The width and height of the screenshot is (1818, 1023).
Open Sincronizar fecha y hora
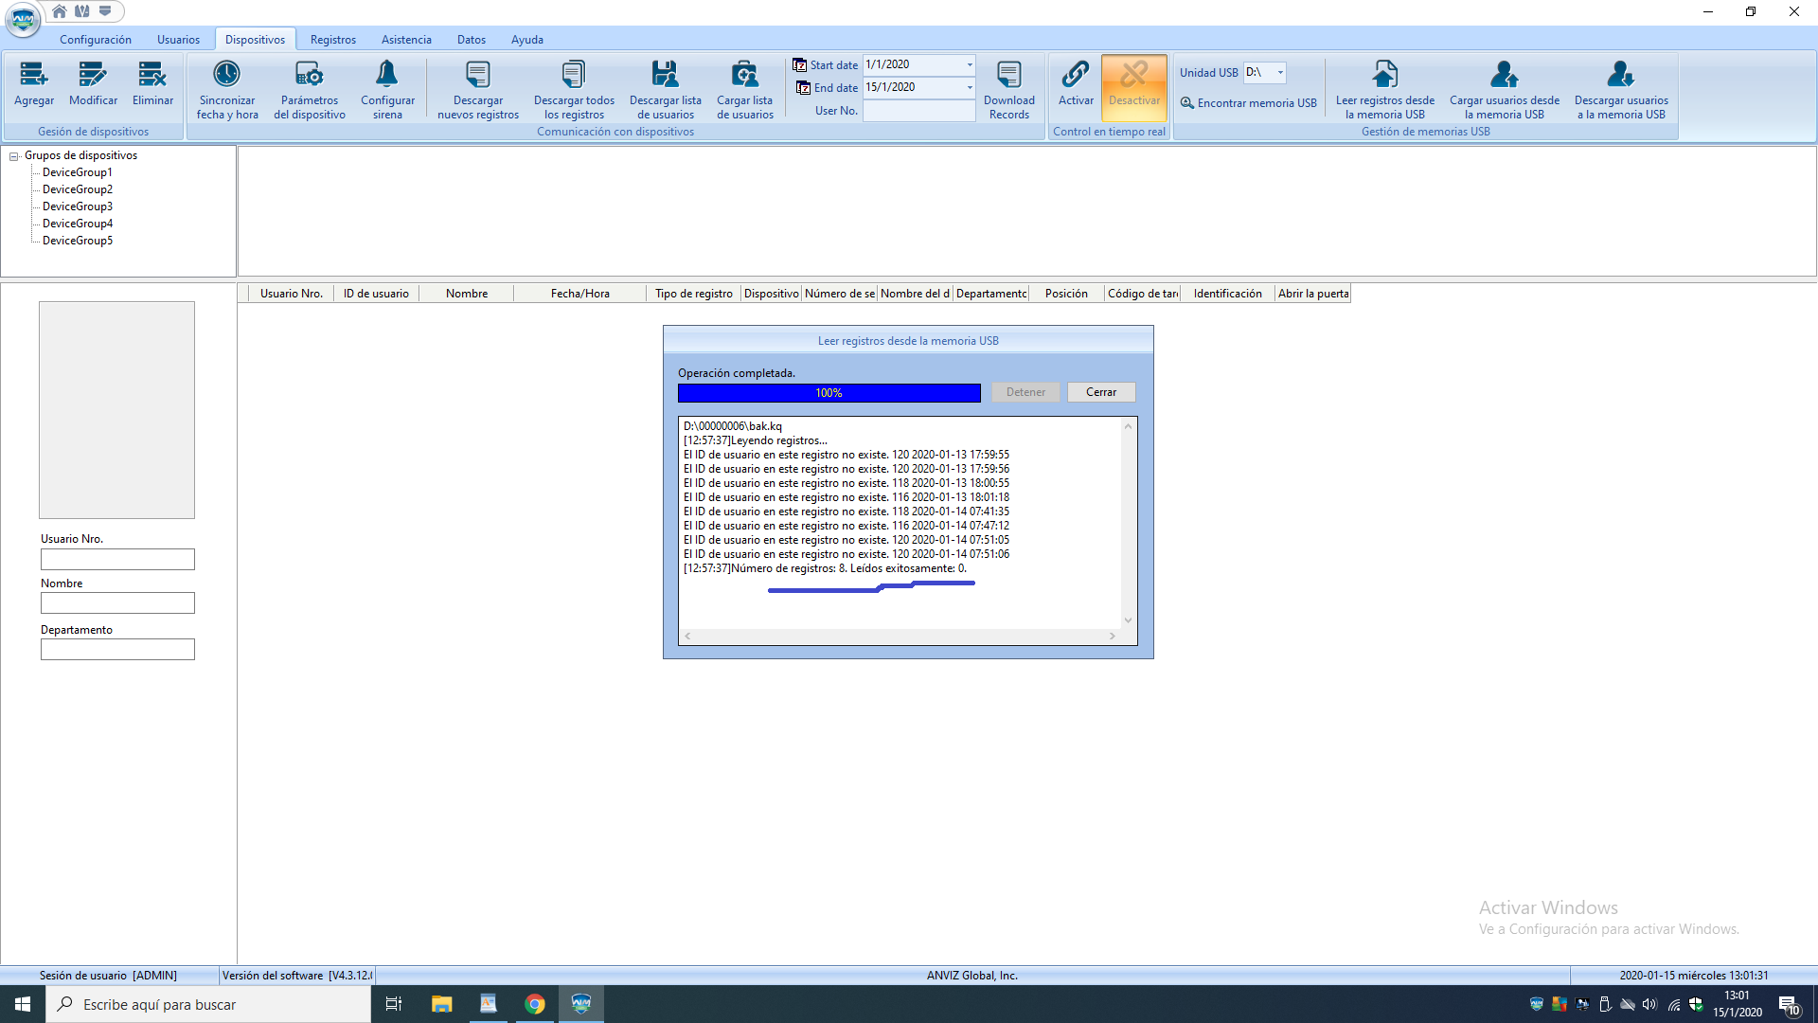click(x=227, y=89)
